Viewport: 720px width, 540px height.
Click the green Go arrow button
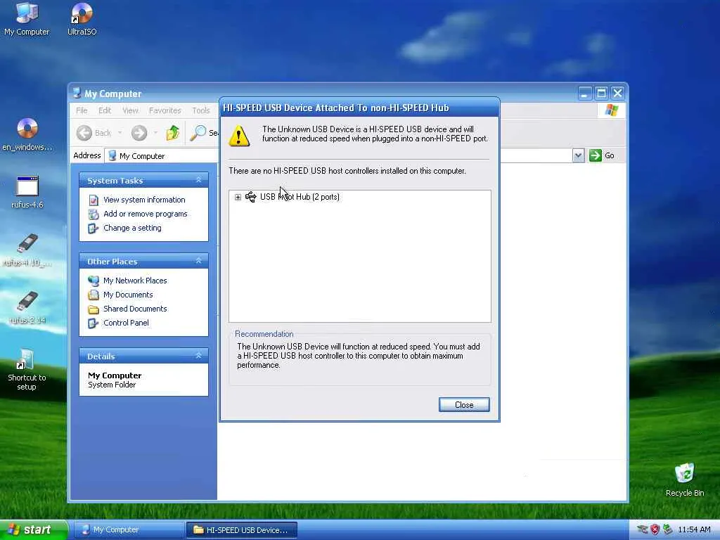[595, 155]
